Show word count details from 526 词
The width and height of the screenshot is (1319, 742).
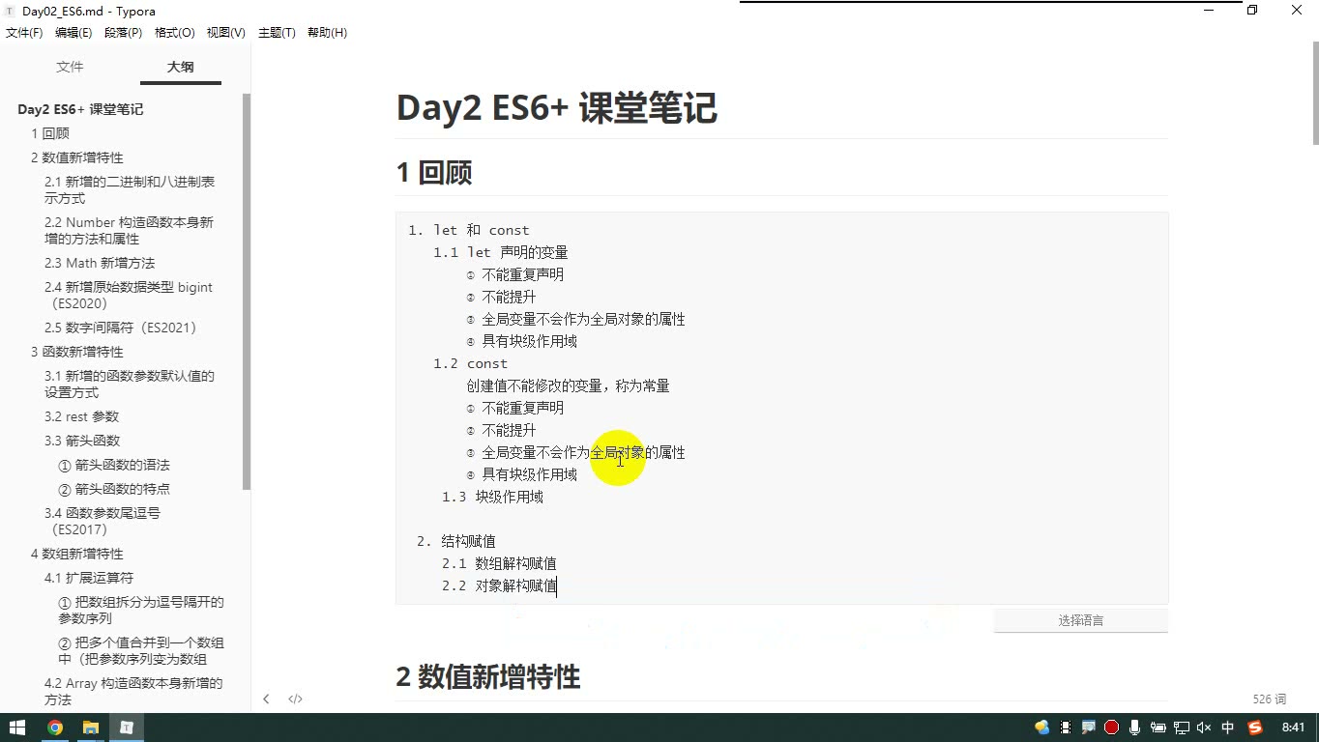click(x=1269, y=699)
